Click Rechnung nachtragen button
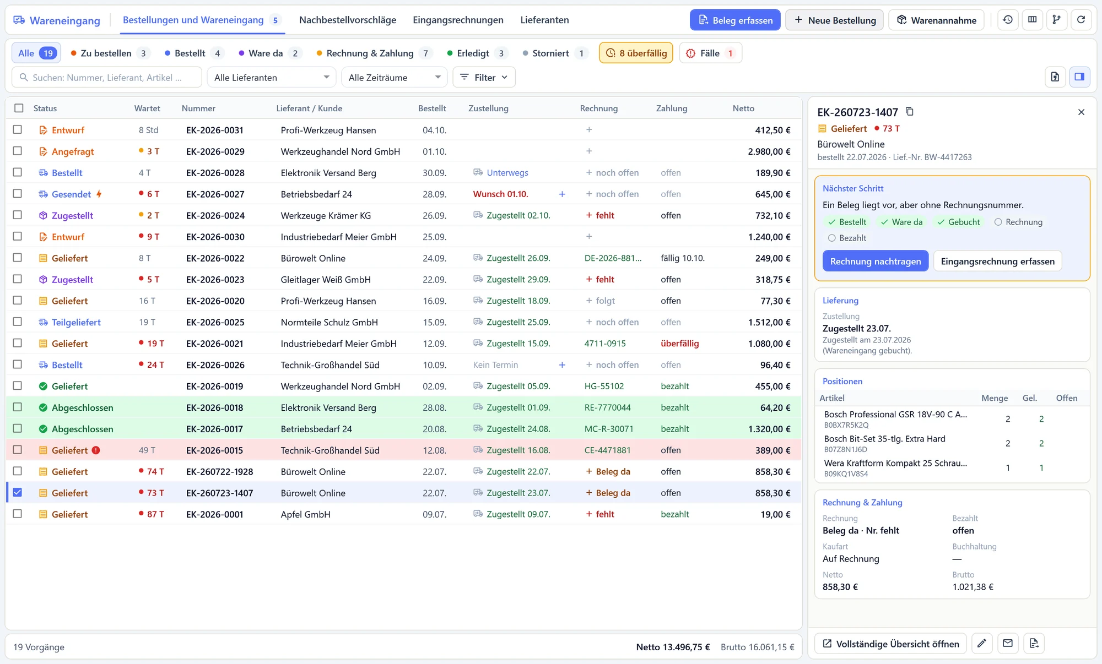This screenshot has width=1102, height=664. [876, 262]
